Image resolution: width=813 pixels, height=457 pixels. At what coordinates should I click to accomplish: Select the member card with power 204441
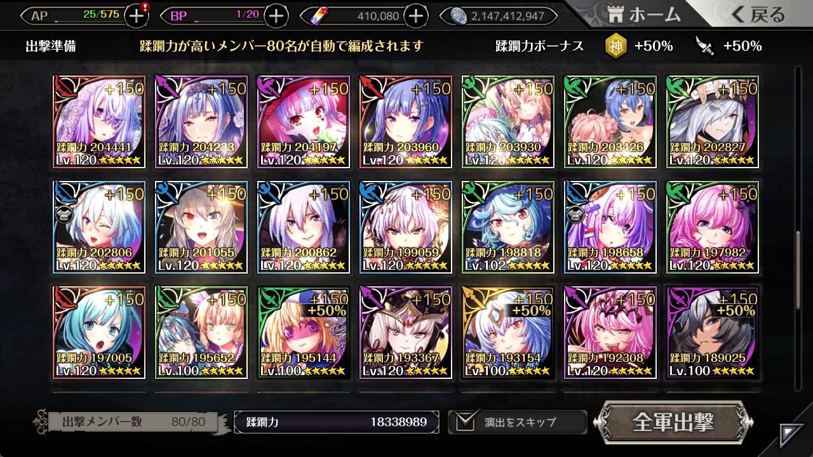pyautogui.click(x=98, y=122)
